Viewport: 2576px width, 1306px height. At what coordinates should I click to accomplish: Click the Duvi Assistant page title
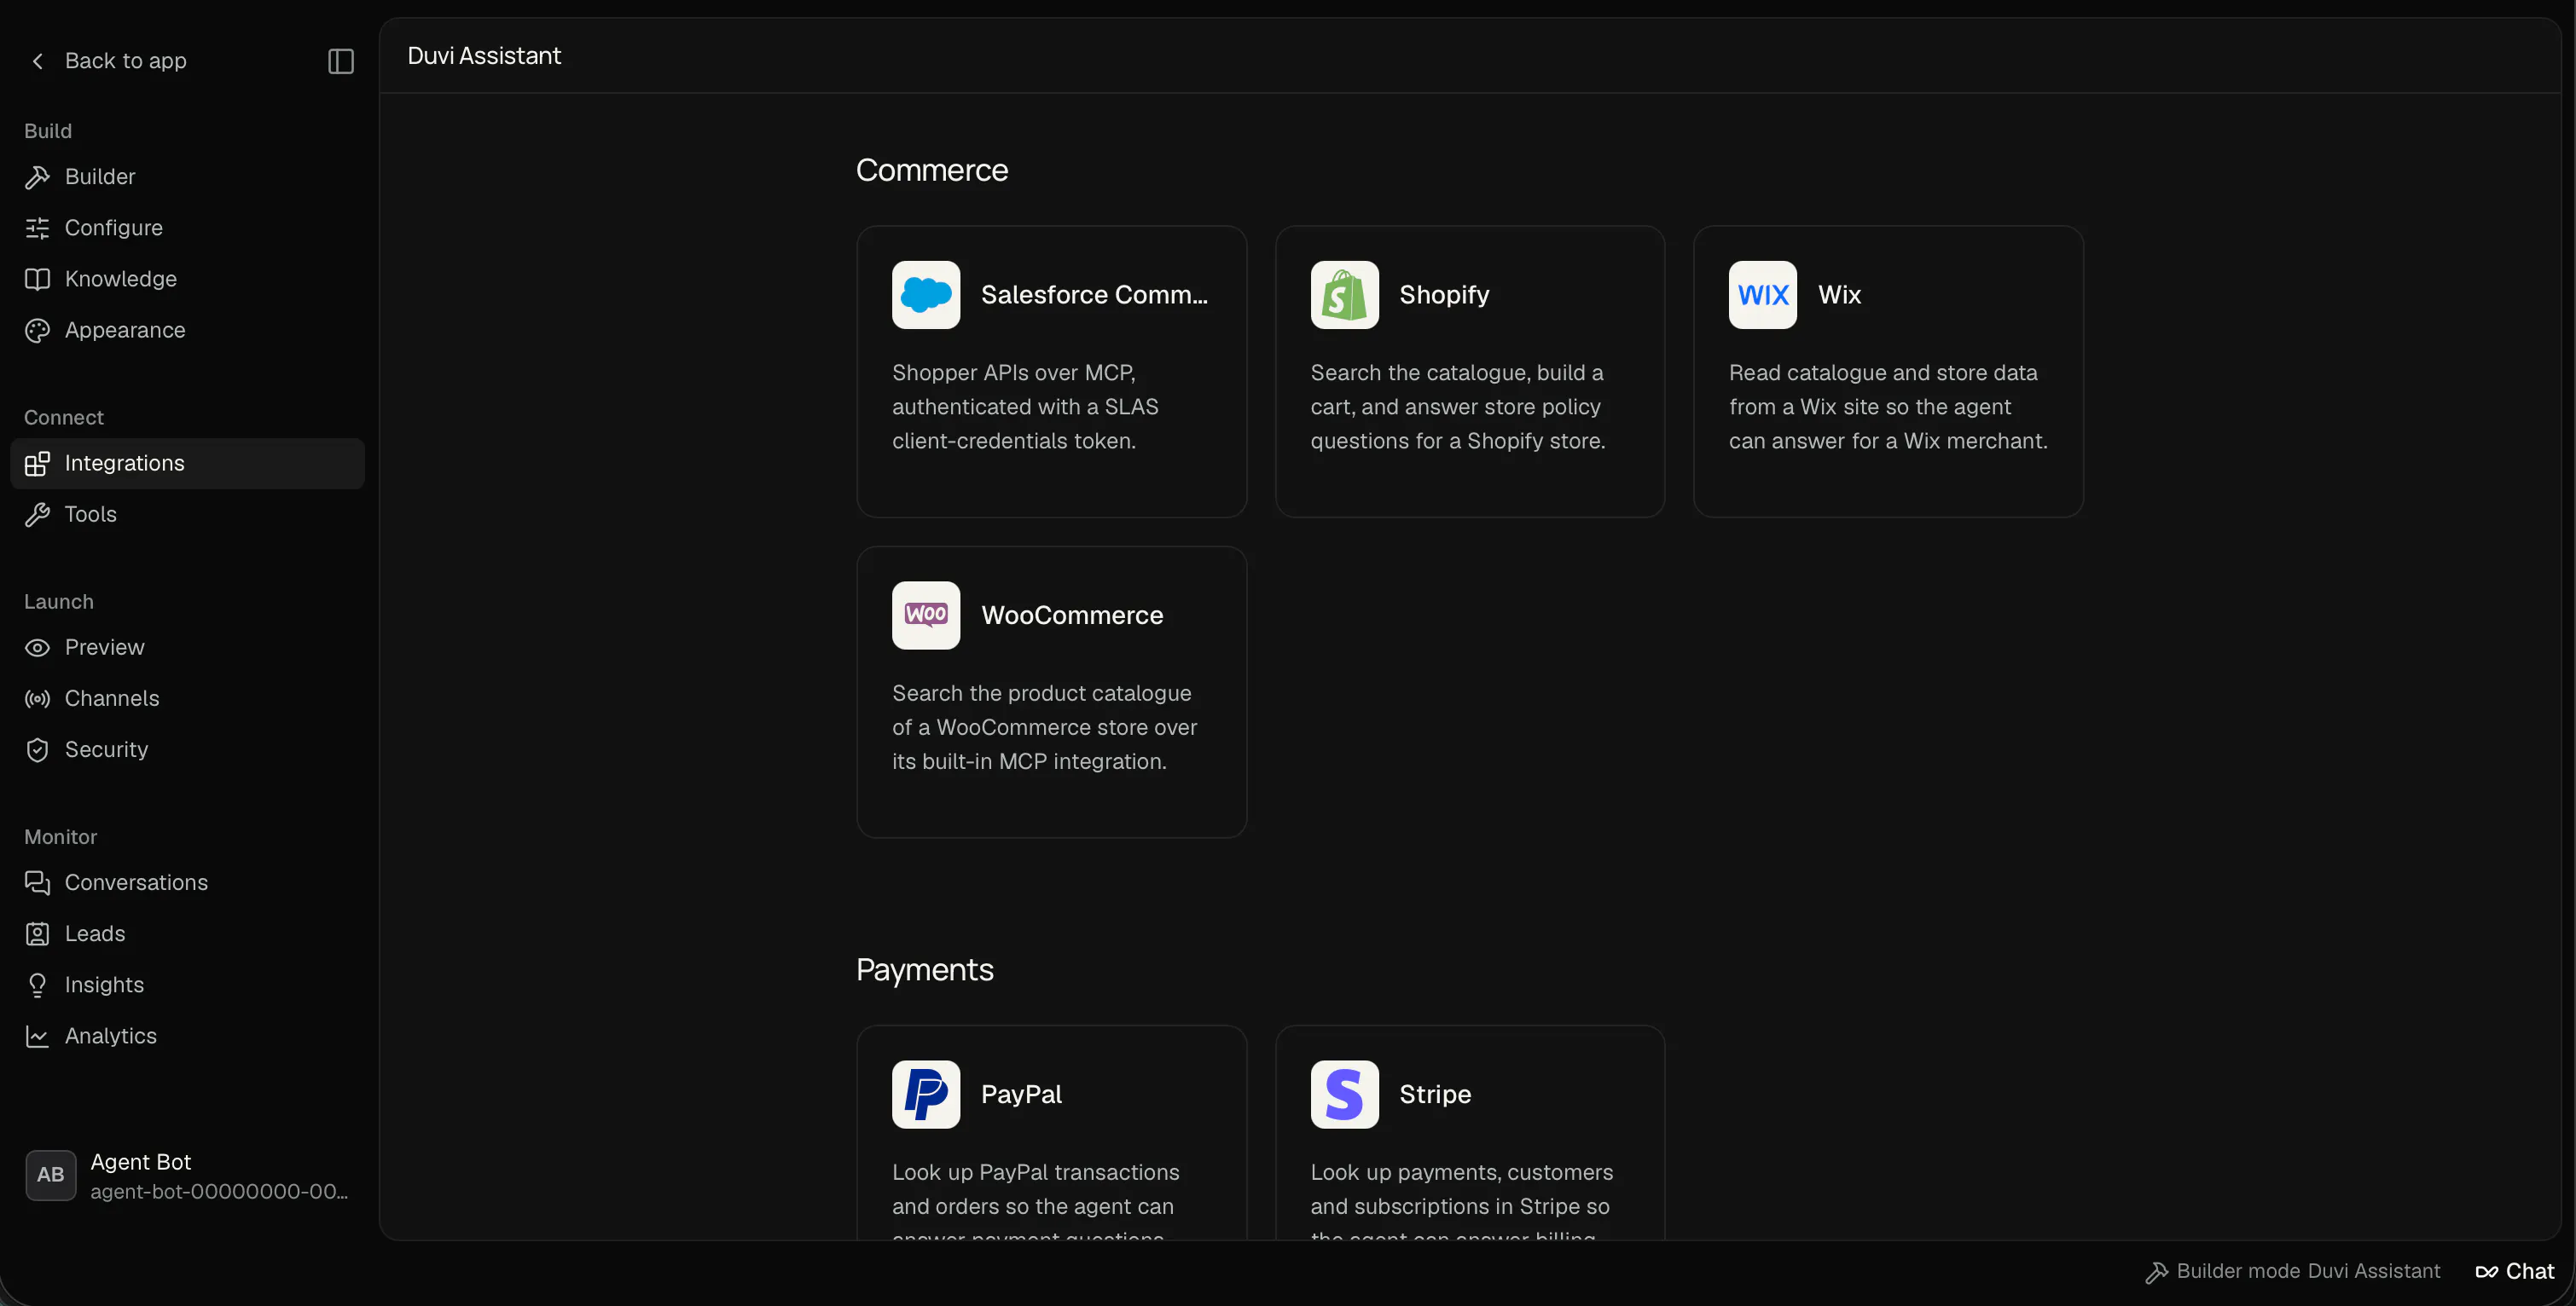click(484, 56)
